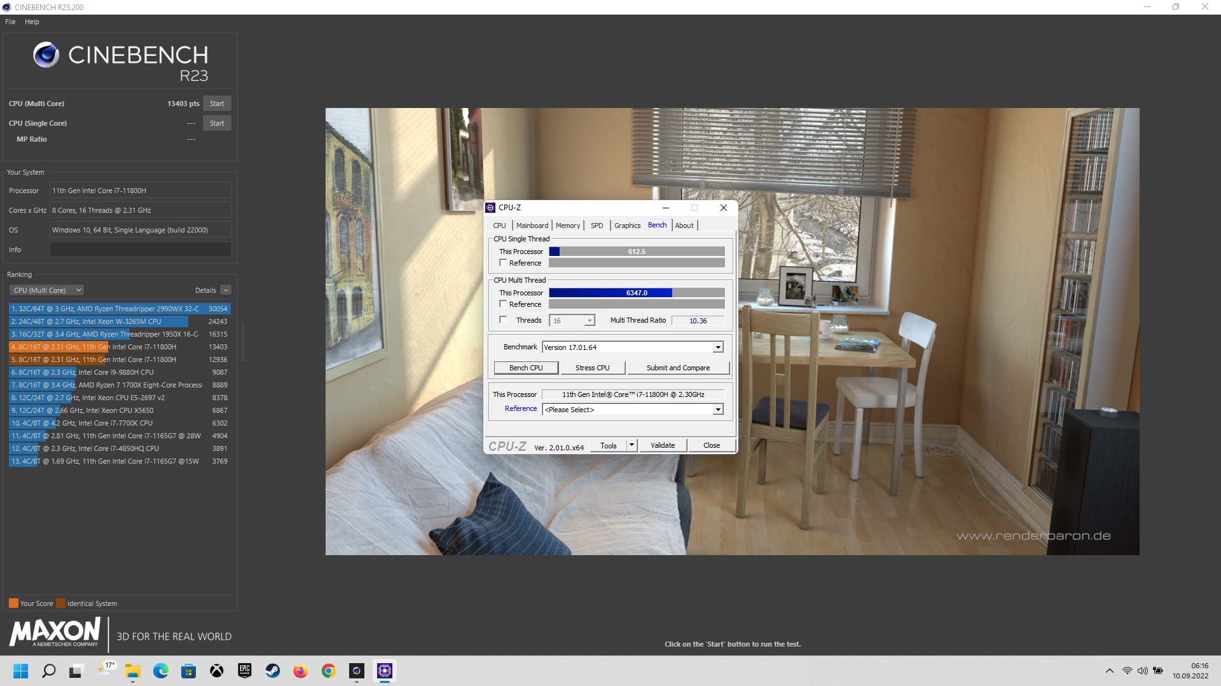Minimize the CPU-Z window
The image size is (1221, 686).
[666, 208]
